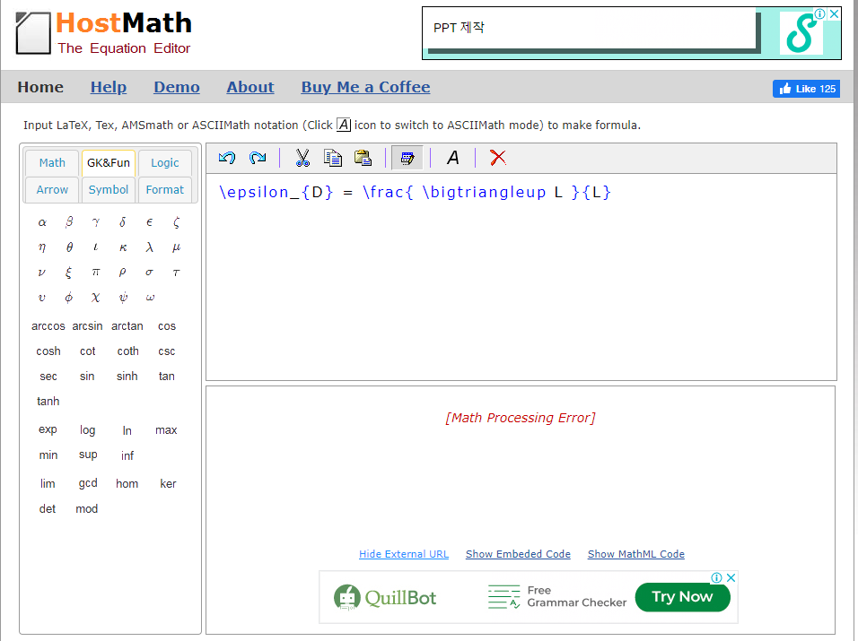The height and width of the screenshot is (641, 858).
Task: Insert the omega symbol
Action: point(150,298)
